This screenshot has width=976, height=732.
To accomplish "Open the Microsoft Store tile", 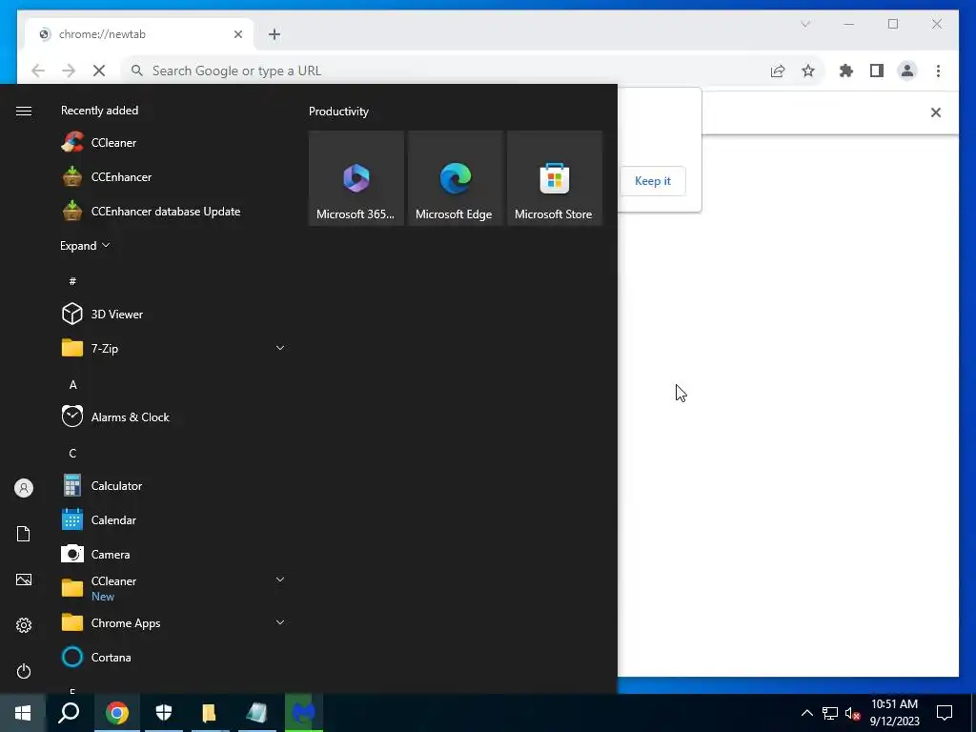I will [x=555, y=178].
